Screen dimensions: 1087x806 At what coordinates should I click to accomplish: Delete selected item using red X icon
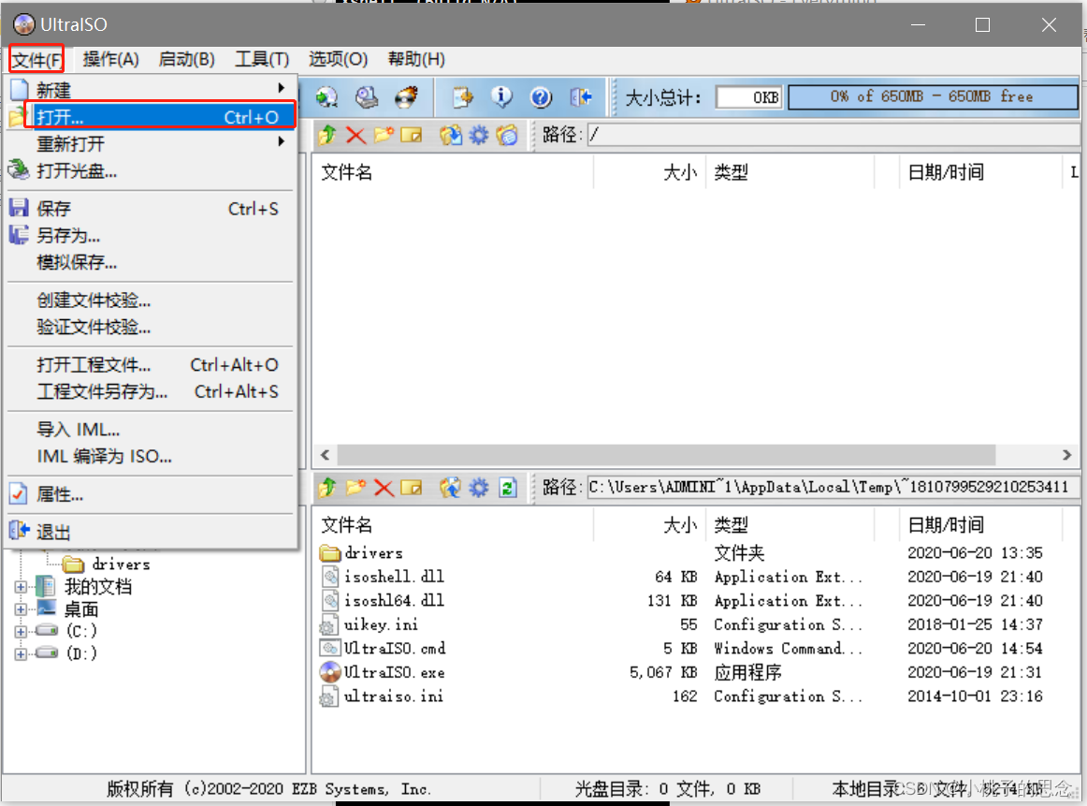(x=354, y=135)
